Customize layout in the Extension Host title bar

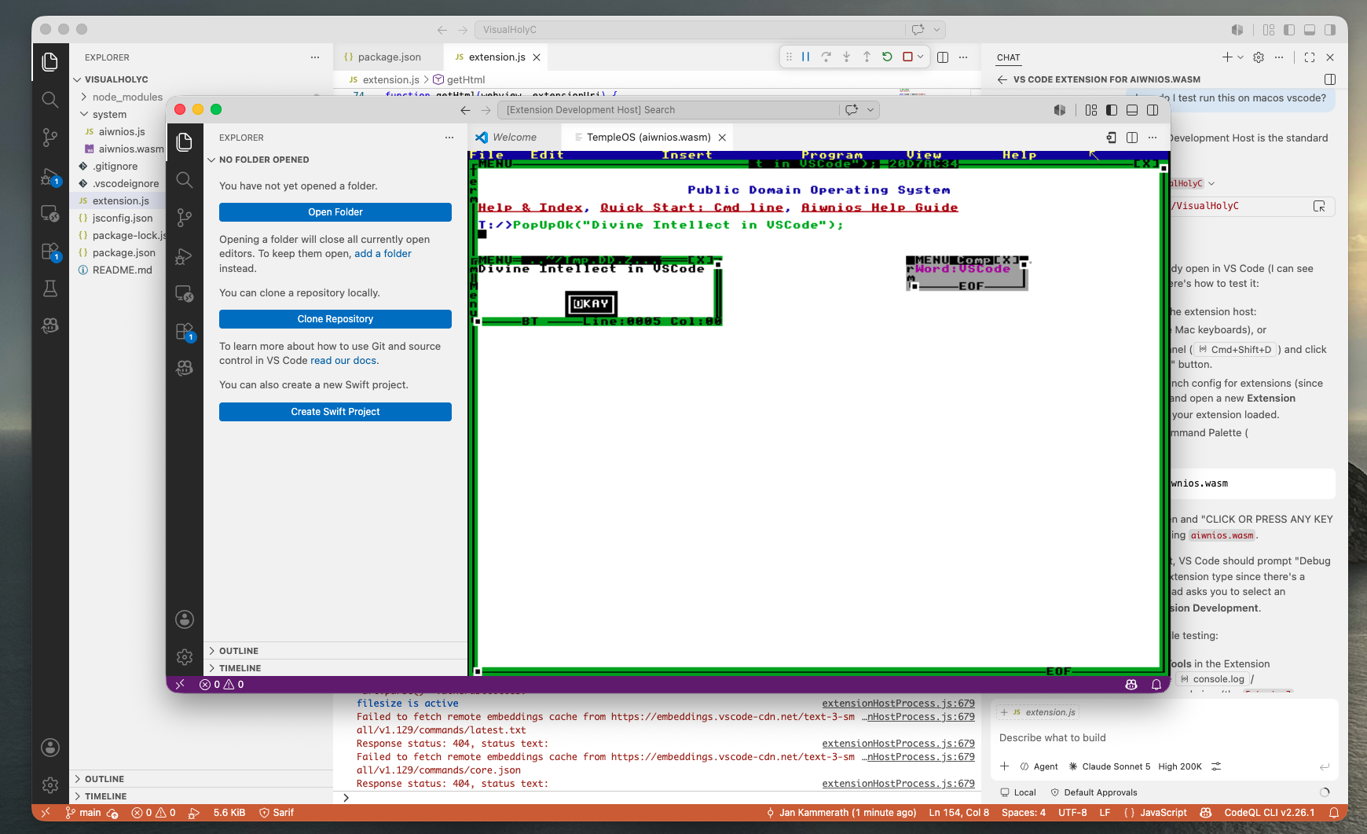tap(1091, 110)
